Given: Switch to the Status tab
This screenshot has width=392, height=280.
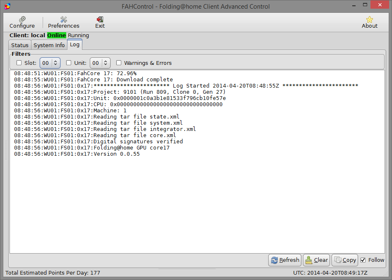Looking at the screenshot, I should click(20, 45).
